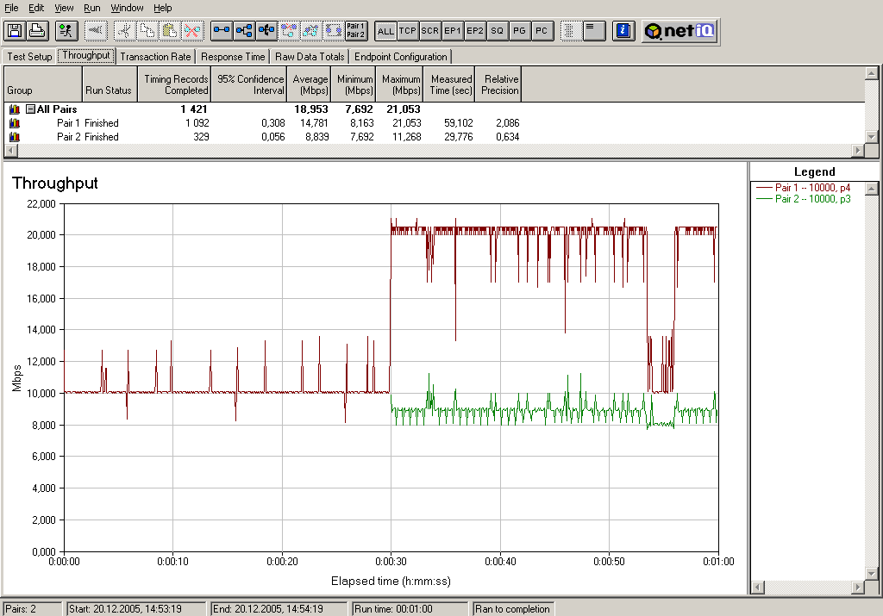Toggle the TCP filter button
This screenshot has height=616, width=883.
408,31
